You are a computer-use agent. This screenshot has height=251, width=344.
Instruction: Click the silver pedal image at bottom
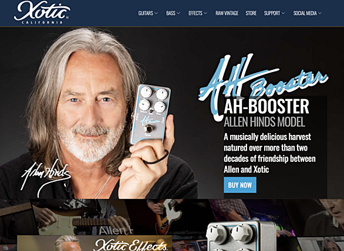pyautogui.click(x=241, y=236)
